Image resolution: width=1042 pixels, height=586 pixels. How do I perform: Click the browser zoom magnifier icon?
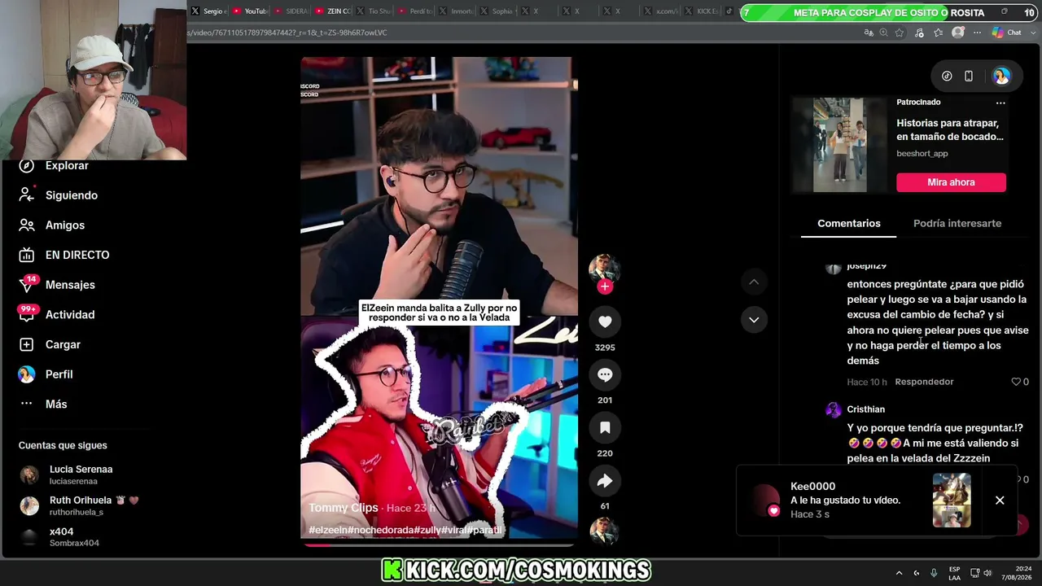(884, 33)
